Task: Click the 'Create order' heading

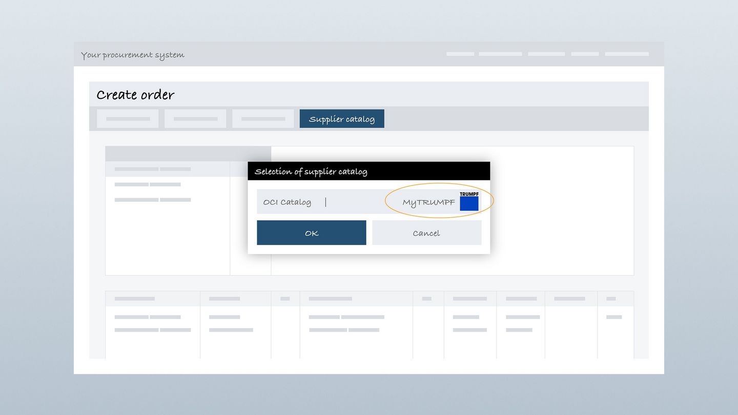Action: (x=135, y=95)
